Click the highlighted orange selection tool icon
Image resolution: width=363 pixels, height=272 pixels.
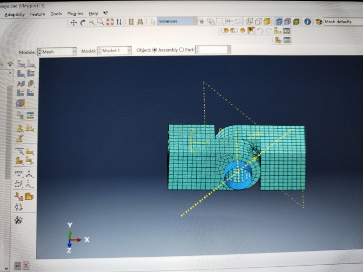[x=251, y=31]
